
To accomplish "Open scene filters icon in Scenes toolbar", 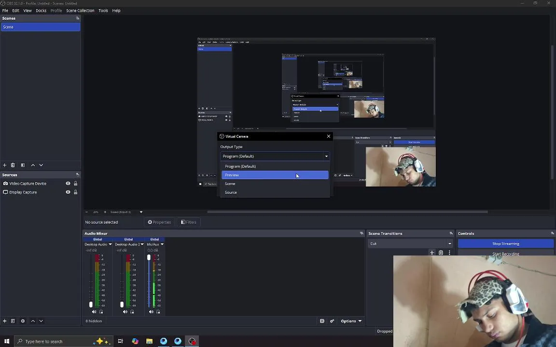I will click(23, 165).
